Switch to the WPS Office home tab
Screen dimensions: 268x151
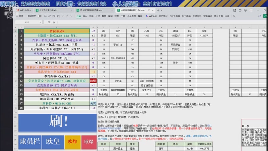tap(24, 10)
